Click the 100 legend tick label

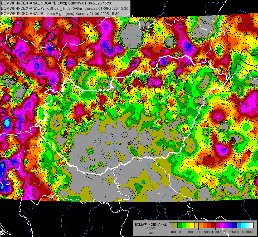point(173,232)
